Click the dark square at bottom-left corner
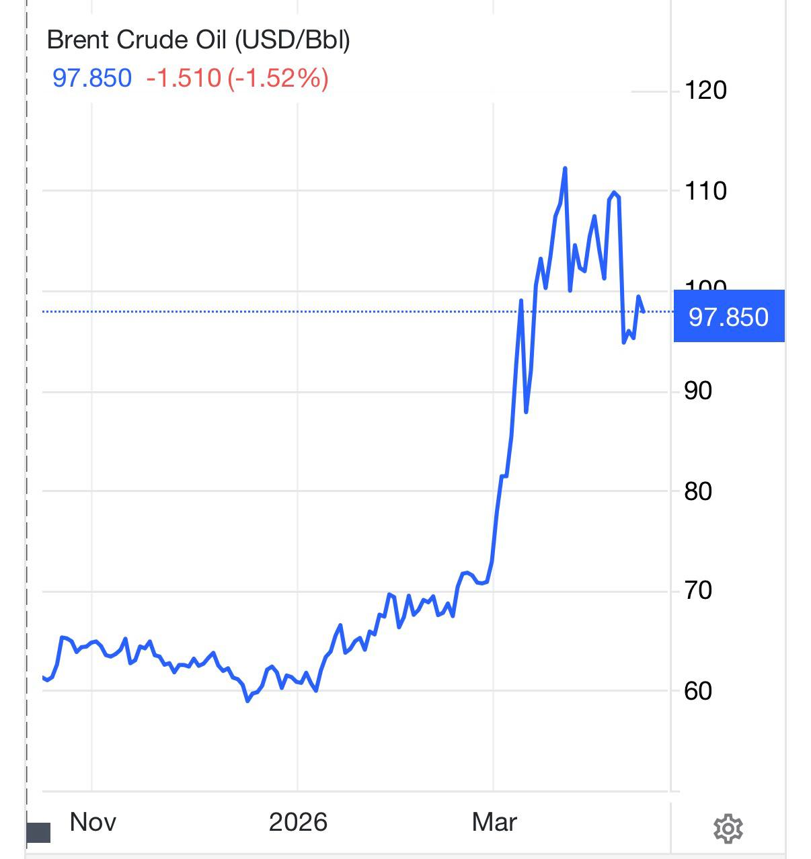 tap(39, 833)
